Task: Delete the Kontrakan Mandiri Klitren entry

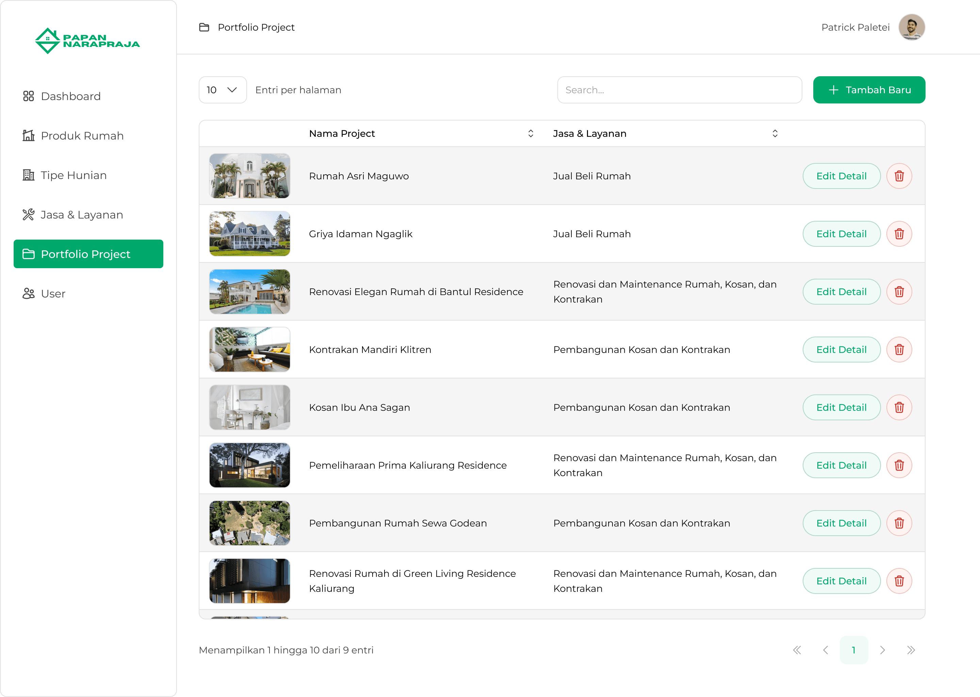Action: [x=899, y=350]
